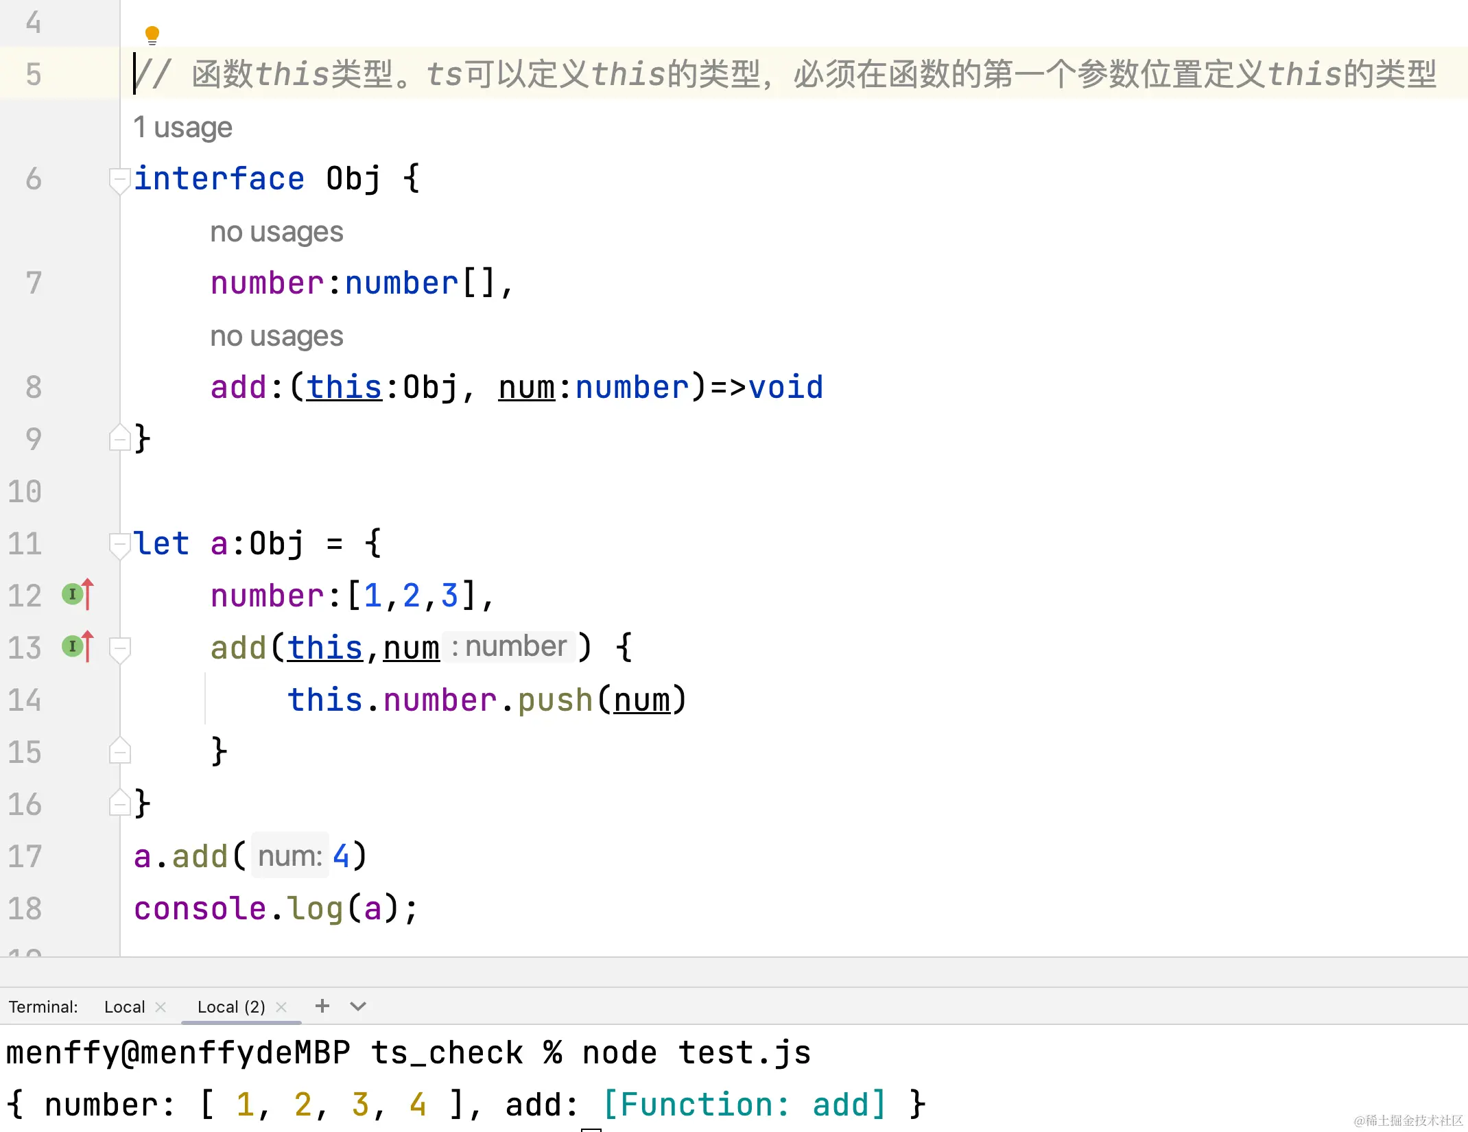The width and height of the screenshot is (1468, 1132).
Task: Switch to the Local terminal tab
Action: coord(124,1007)
